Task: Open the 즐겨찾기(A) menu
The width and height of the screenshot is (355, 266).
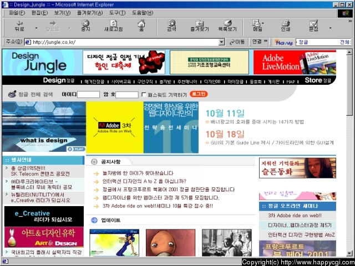Action: click(x=90, y=13)
